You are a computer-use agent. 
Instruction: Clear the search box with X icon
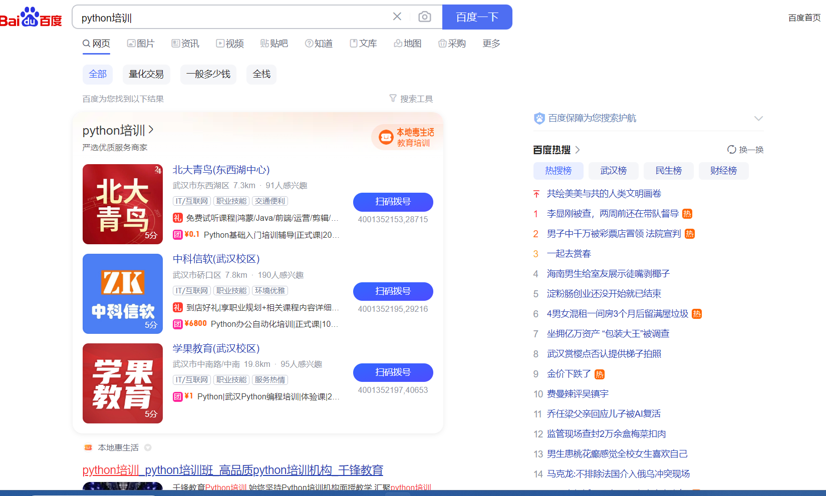pos(397,17)
